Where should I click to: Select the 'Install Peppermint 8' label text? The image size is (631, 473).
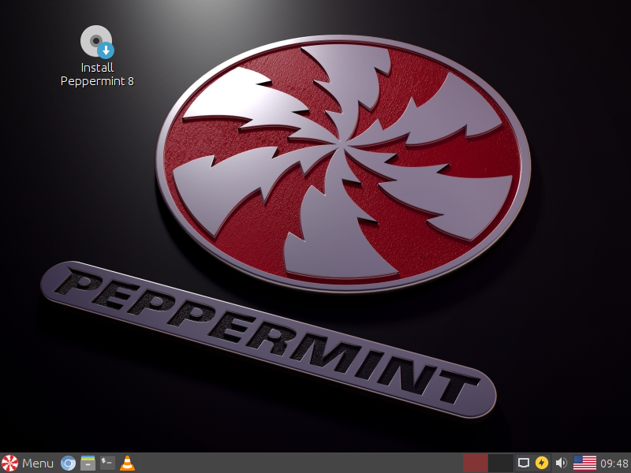97,74
